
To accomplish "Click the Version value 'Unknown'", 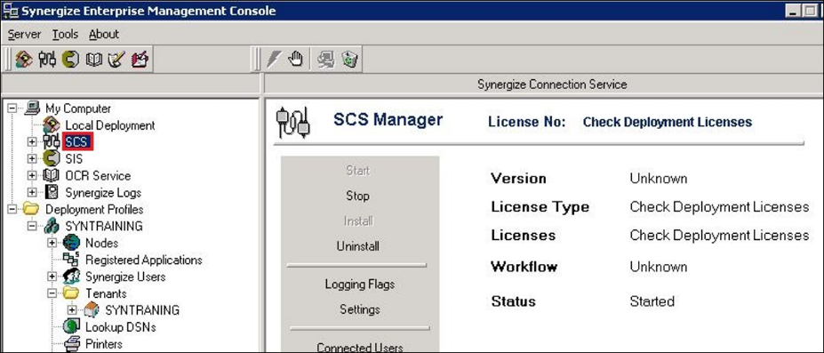I will (x=659, y=179).
